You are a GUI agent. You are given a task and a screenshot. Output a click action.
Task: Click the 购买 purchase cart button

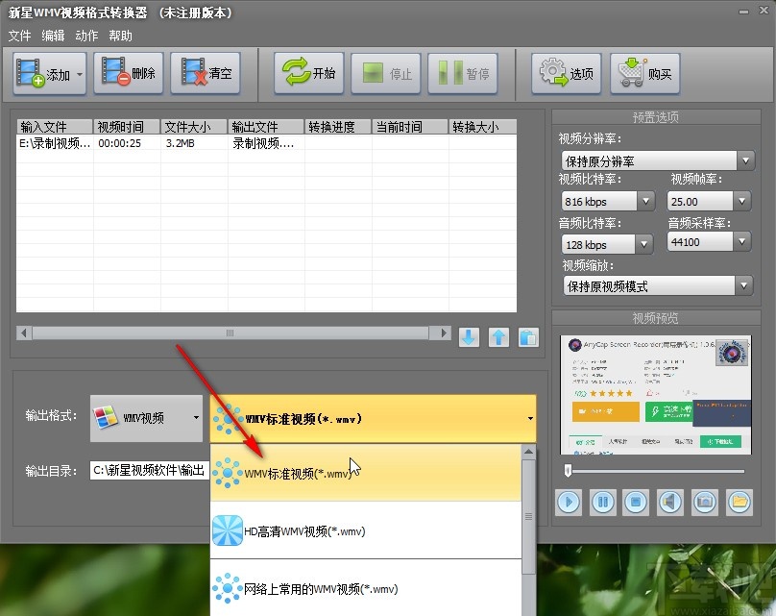click(x=644, y=73)
